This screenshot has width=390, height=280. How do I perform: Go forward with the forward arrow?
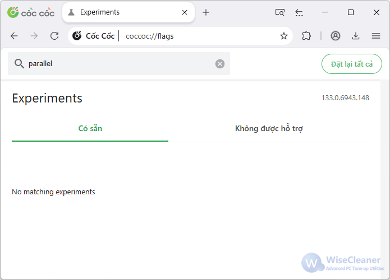point(34,36)
